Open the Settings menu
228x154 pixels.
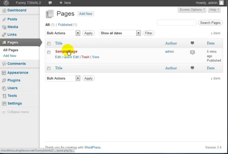coord(15,103)
